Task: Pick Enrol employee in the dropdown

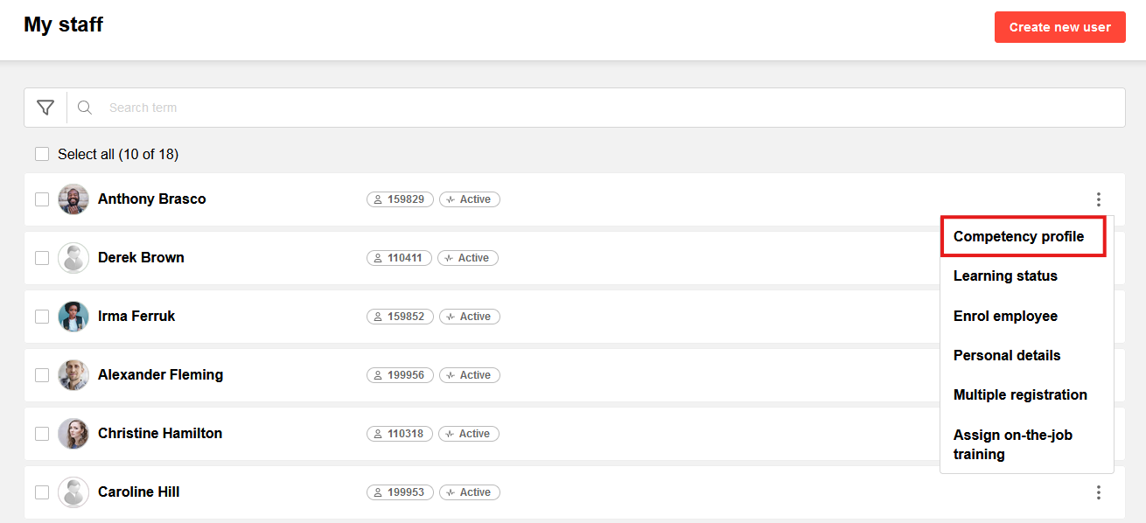Action: 1005,317
